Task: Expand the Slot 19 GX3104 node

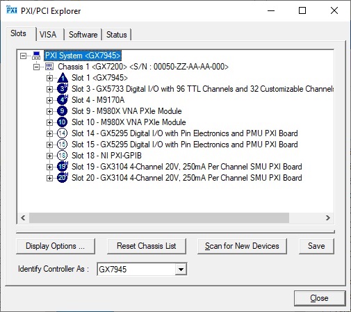Action: pos(49,167)
